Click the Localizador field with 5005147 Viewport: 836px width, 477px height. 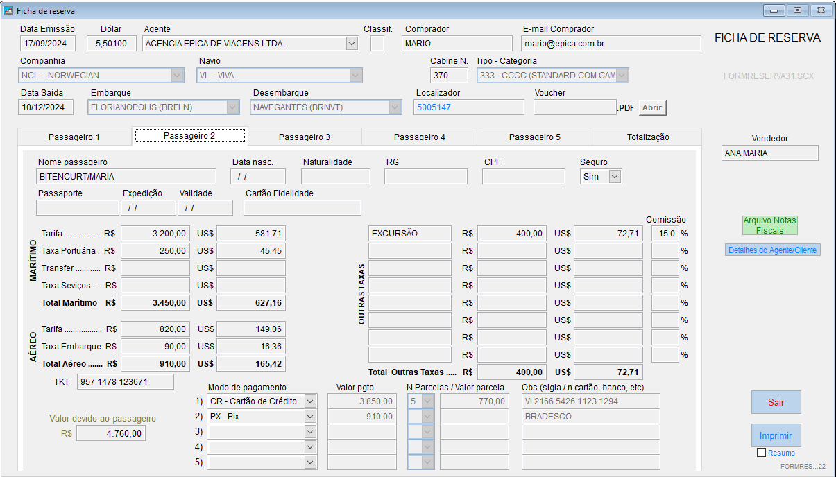(x=469, y=107)
